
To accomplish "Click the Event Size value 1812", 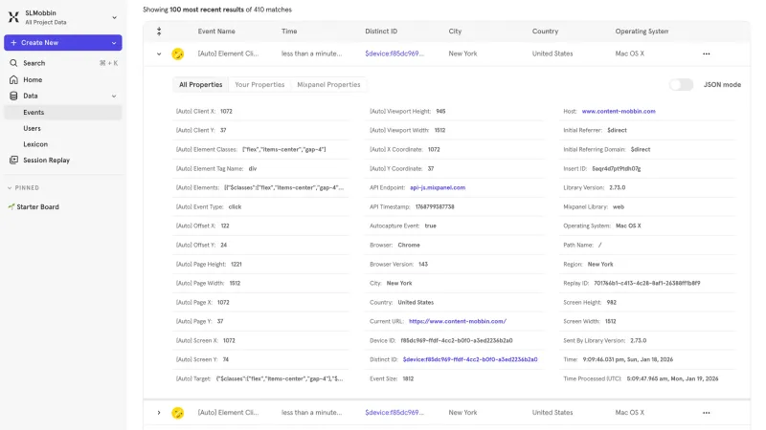I will (x=408, y=378).
